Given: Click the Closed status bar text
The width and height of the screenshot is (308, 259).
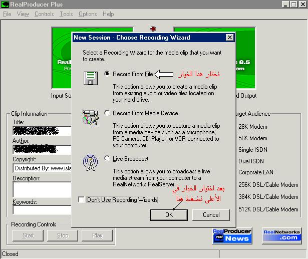Looking at the screenshot, I should pyautogui.click(x=10, y=254).
